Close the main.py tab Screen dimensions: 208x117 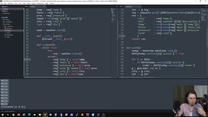(44, 6)
